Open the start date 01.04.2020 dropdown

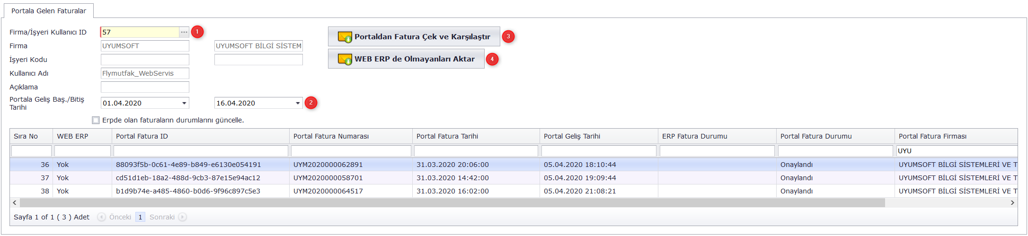pos(184,103)
